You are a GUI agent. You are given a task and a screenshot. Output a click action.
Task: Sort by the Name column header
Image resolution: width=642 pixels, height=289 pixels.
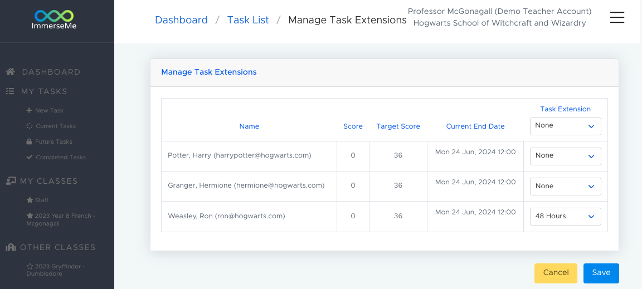[x=249, y=126]
